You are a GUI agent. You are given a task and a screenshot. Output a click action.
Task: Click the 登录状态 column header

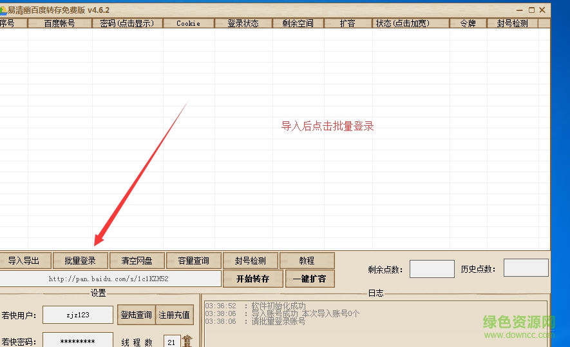[243, 23]
